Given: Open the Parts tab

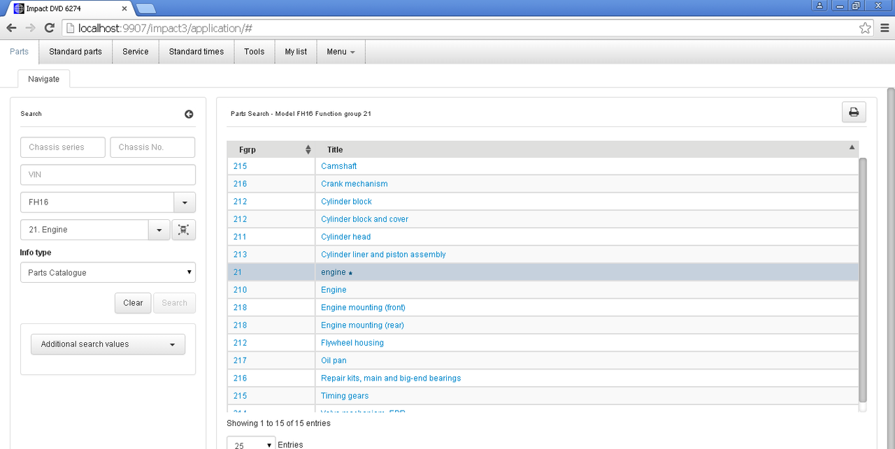Looking at the screenshot, I should [x=20, y=52].
